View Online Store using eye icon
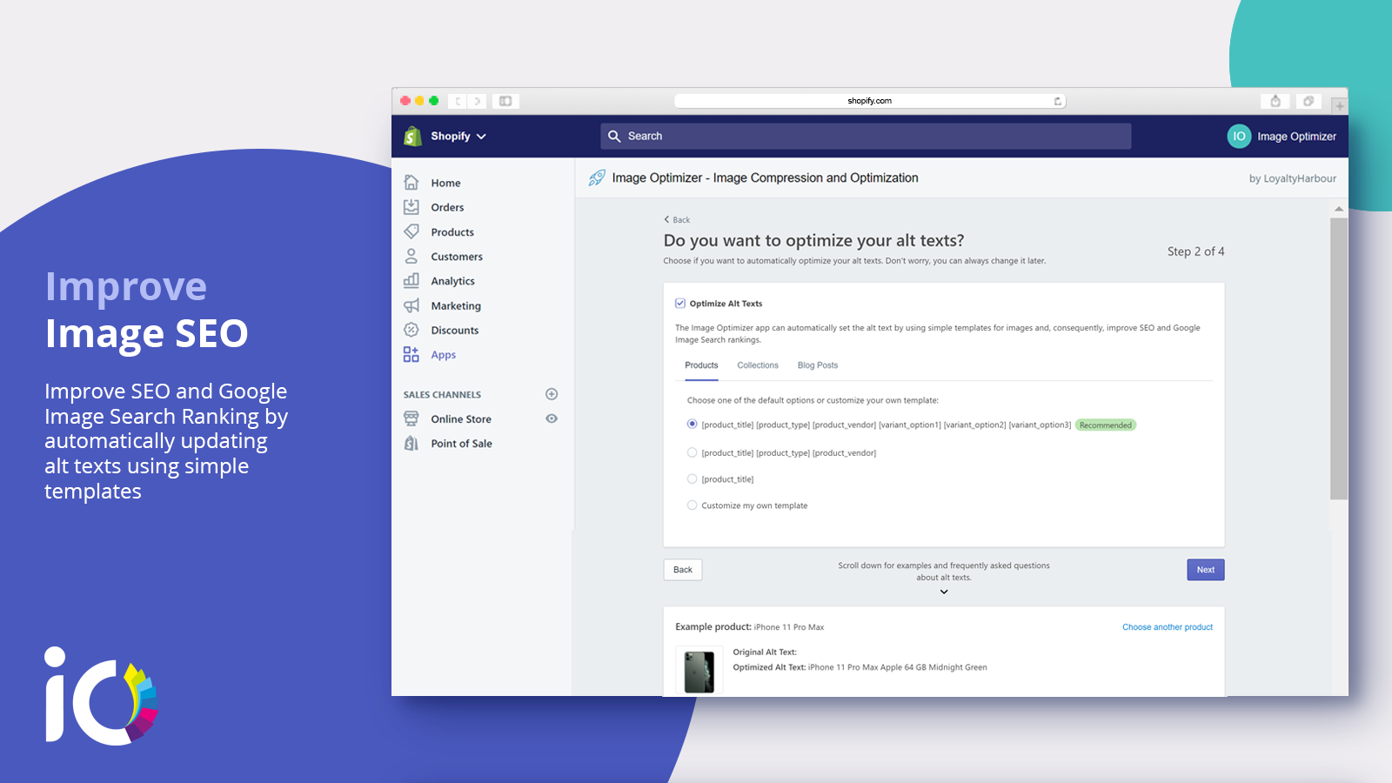The image size is (1392, 783). (552, 418)
